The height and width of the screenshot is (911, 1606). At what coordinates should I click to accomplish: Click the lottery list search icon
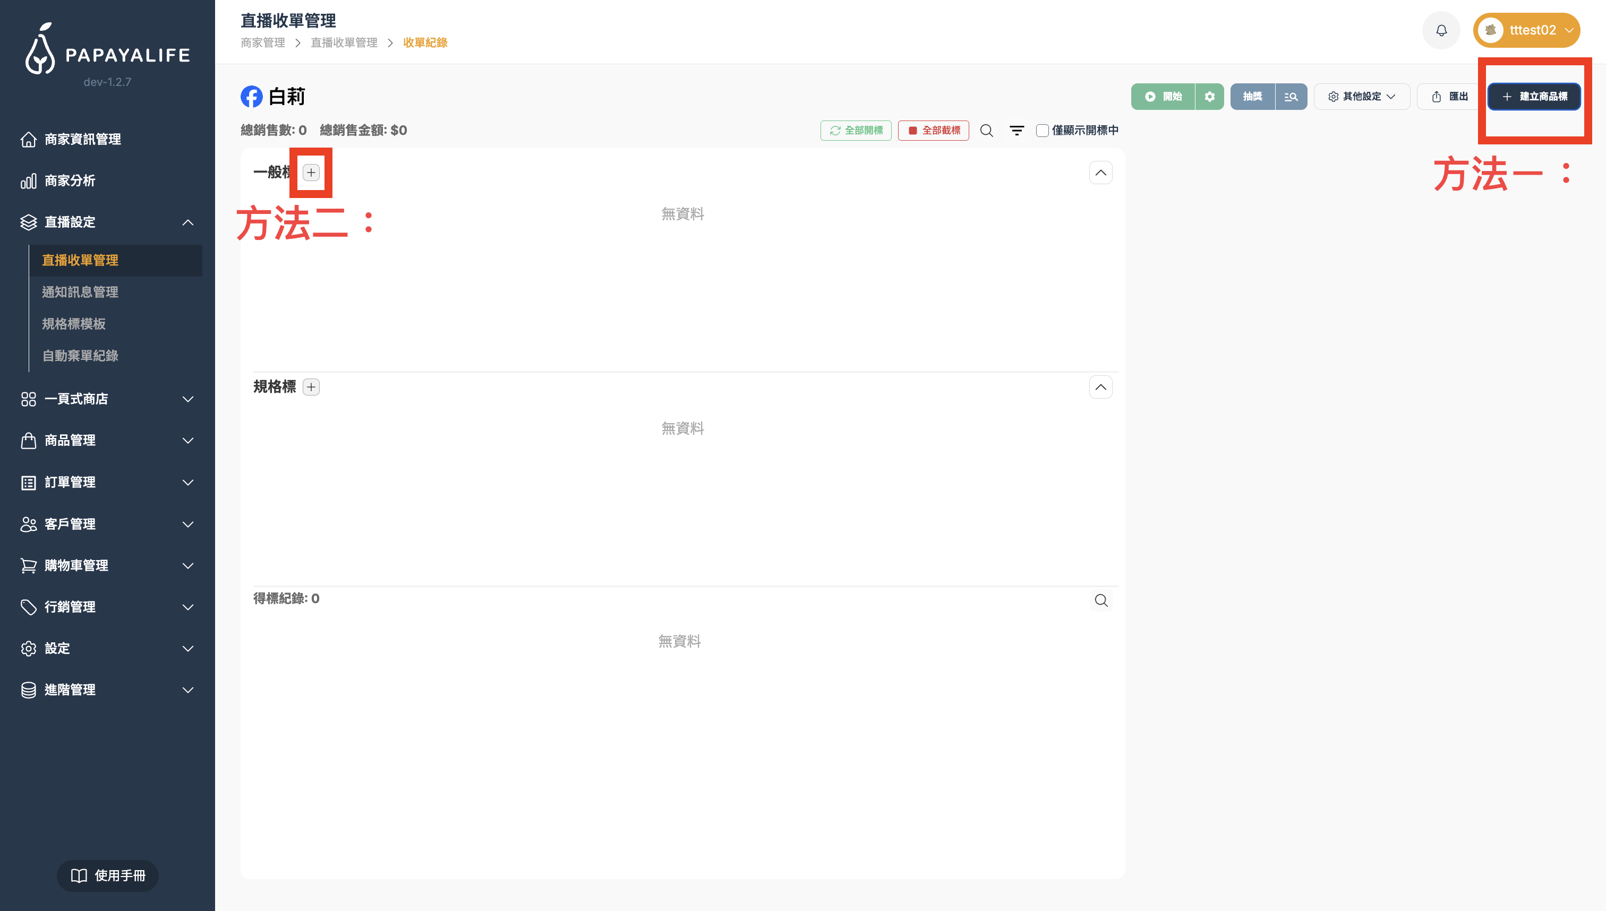[1291, 97]
